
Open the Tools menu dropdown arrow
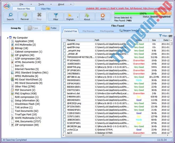click(51, 4)
